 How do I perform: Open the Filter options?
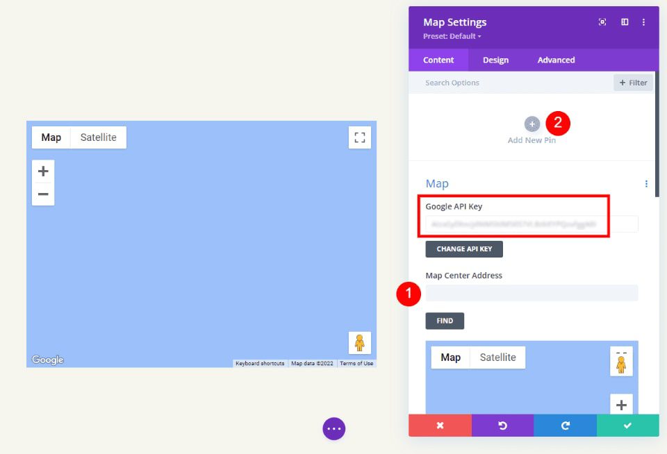[x=632, y=82]
